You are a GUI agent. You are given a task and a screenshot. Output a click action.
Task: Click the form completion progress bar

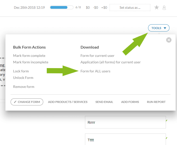click(x=62, y=8)
